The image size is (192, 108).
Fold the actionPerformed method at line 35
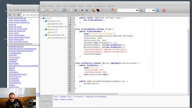[x=74, y=81]
